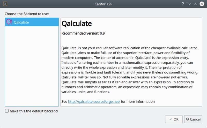Confirm the selection with OK button
The height and width of the screenshot is (128, 207).
tap(174, 119)
